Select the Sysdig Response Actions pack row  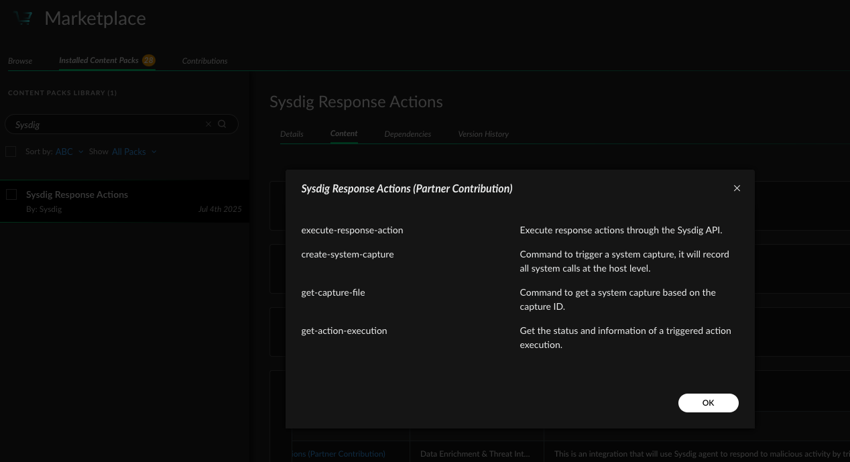point(125,201)
